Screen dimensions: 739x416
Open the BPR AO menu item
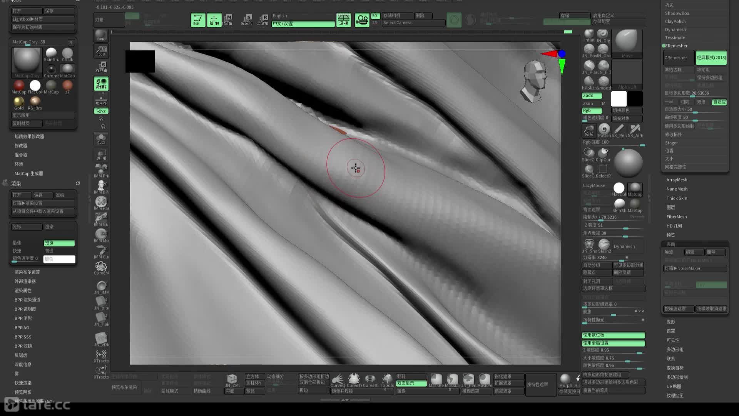(22, 328)
